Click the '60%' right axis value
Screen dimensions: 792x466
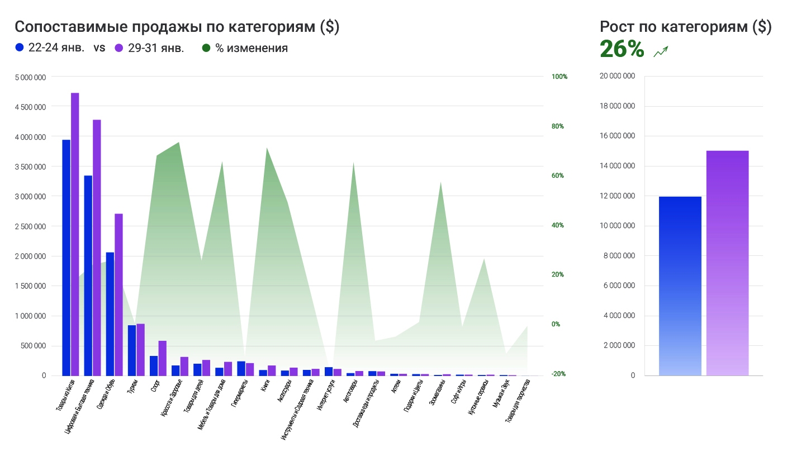(x=558, y=175)
